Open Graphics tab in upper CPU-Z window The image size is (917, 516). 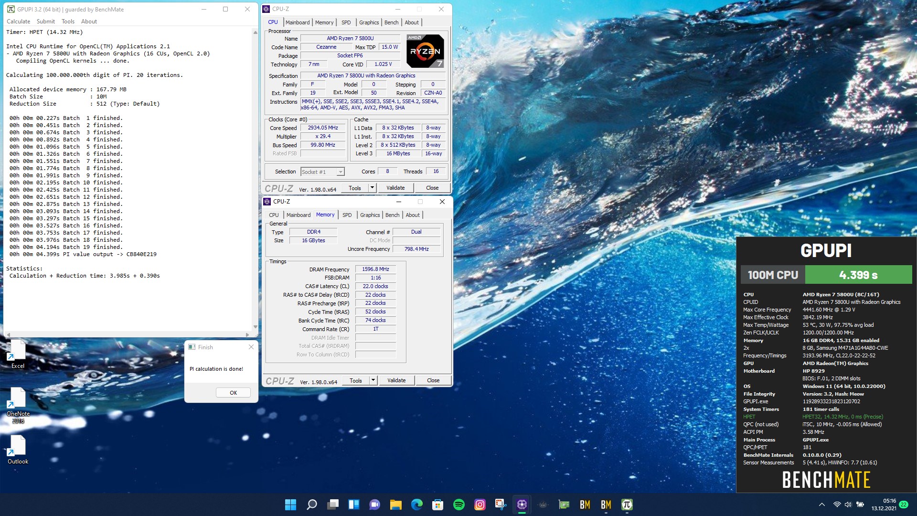pos(369,22)
